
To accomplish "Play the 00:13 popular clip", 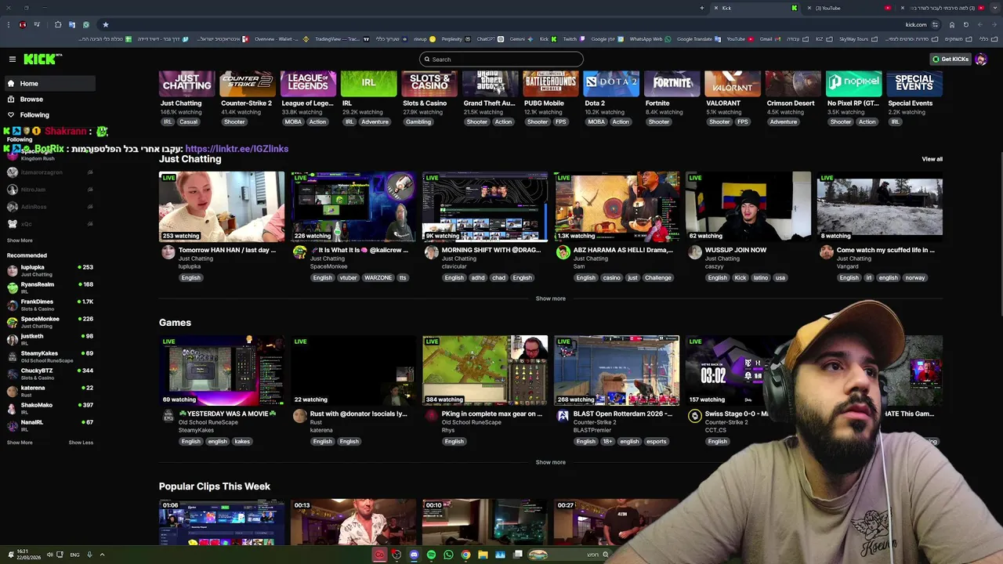I will click(x=353, y=522).
